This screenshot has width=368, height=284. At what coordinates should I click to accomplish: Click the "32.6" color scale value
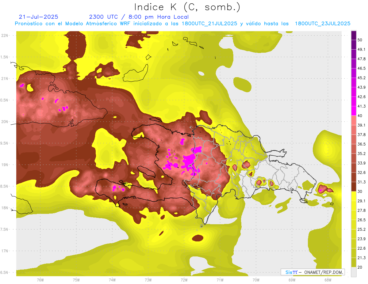(x=362, y=172)
